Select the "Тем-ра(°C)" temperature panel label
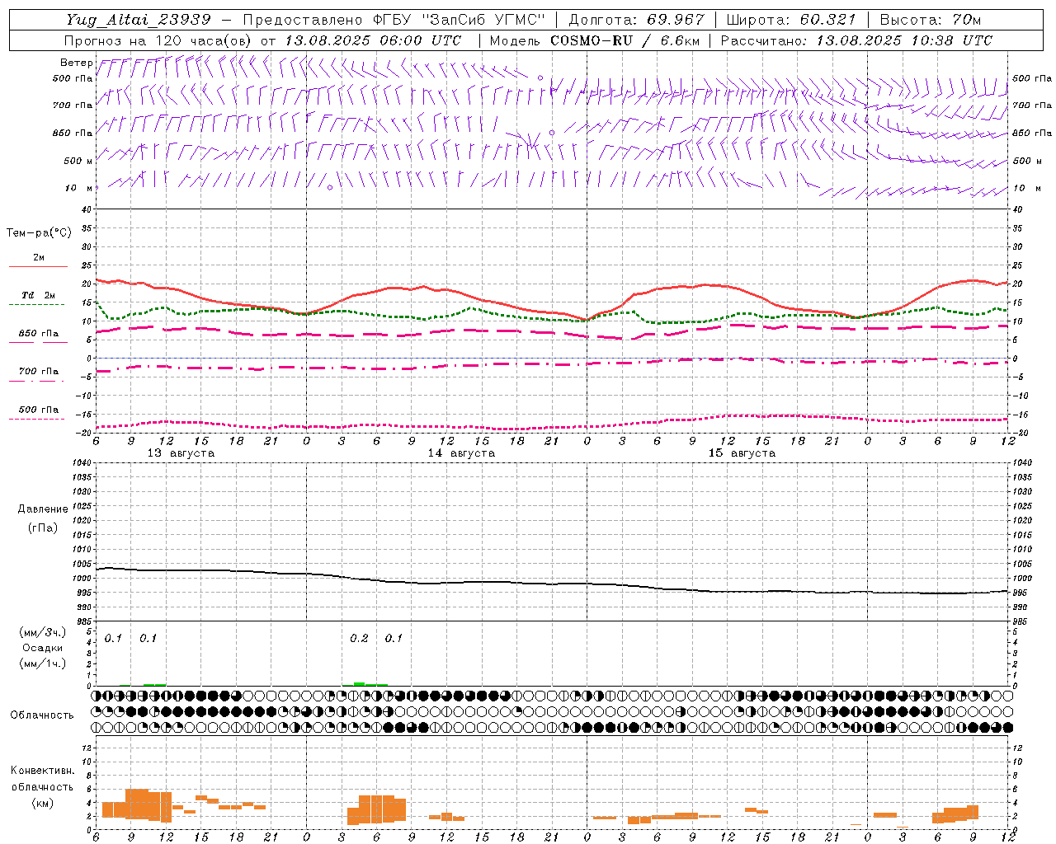This screenshot has width=1056, height=844. point(39,233)
